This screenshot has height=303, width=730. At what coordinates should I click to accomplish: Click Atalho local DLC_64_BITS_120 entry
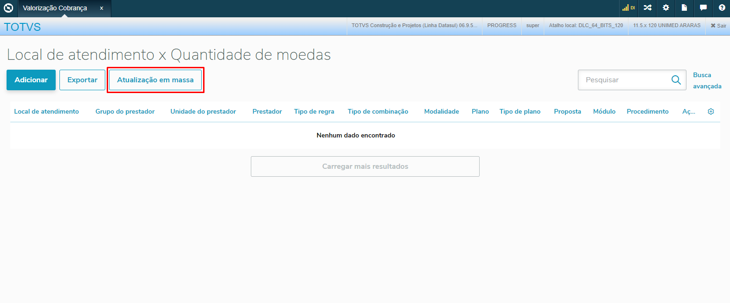coord(586,26)
